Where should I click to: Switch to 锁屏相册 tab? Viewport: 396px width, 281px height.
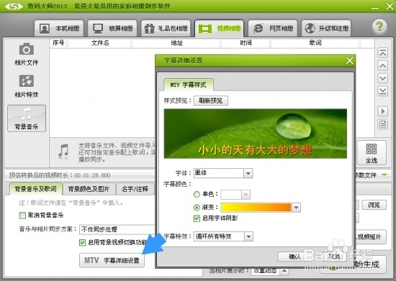112,28
